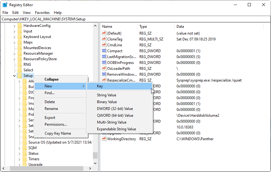This screenshot has height=172, width=271.
Task: Expand the ResourceManager tree node
Action: pyautogui.click(x=14, y=54)
